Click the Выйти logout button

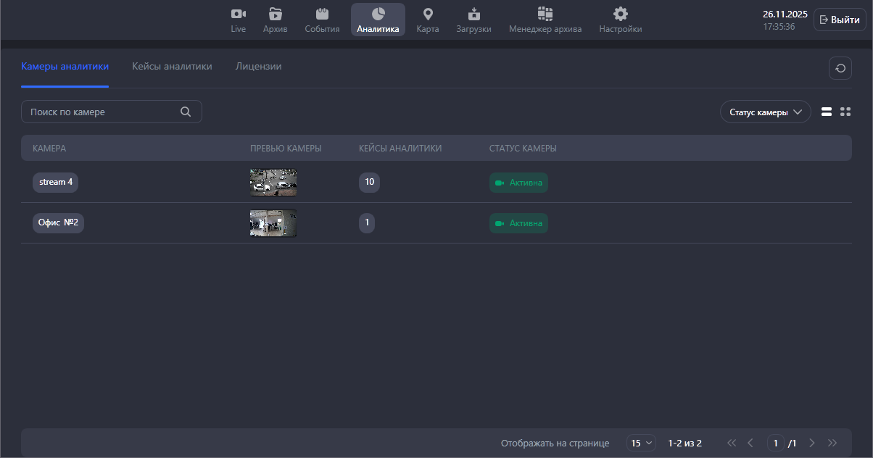(x=840, y=20)
